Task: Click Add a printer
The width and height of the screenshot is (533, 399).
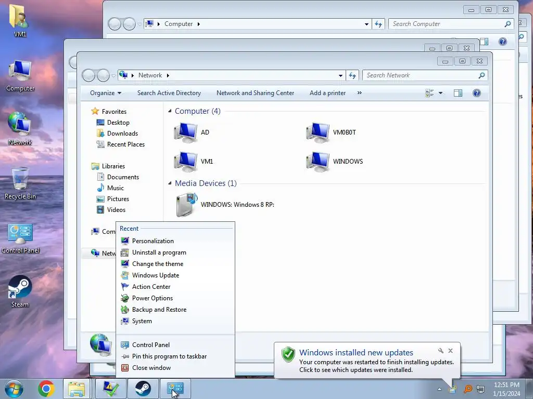Action: [x=328, y=93]
